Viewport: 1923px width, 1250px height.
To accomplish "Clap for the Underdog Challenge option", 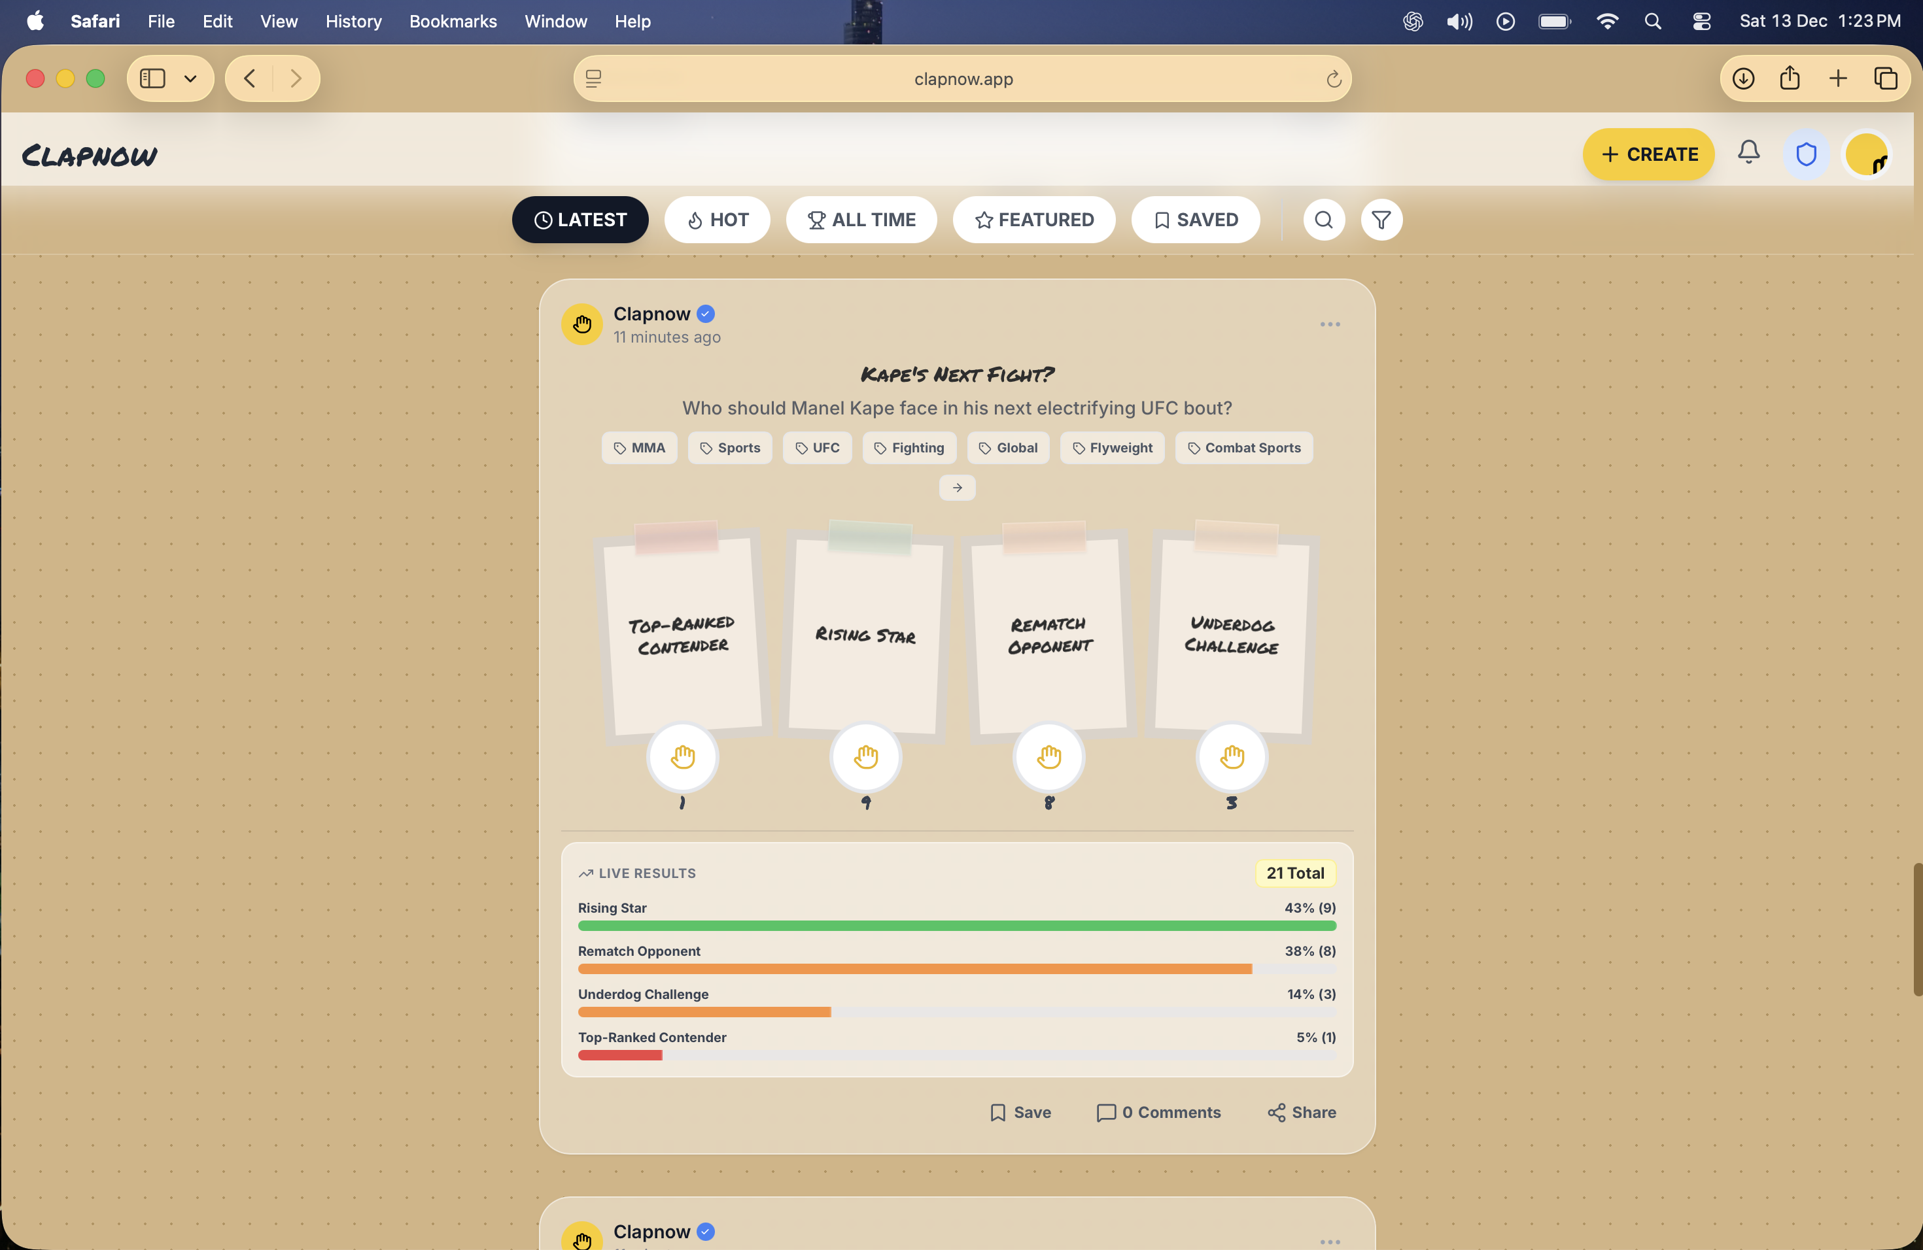I will point(1232,756).
